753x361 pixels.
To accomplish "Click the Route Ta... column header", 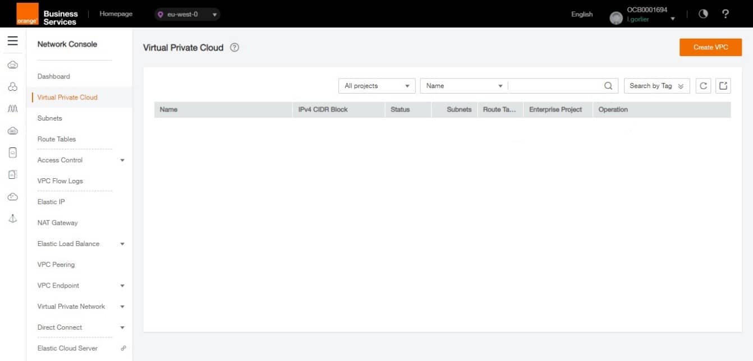I will (499, 110).
